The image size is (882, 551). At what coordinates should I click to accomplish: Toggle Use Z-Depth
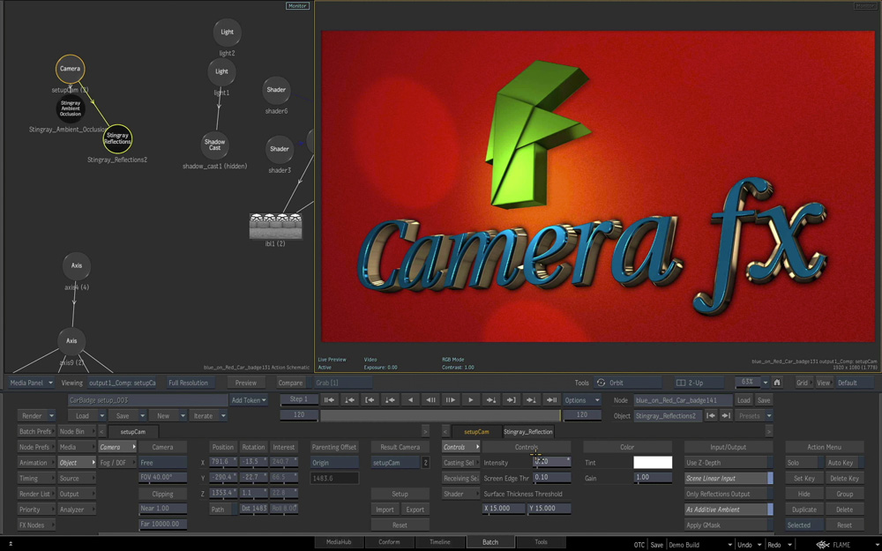pyautogui.click(x=729, y=463)
